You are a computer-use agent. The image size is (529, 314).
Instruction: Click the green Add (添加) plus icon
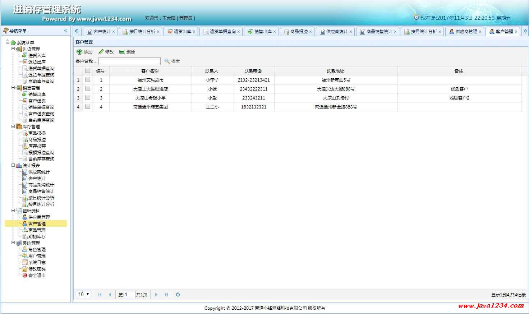coord(79,52)
